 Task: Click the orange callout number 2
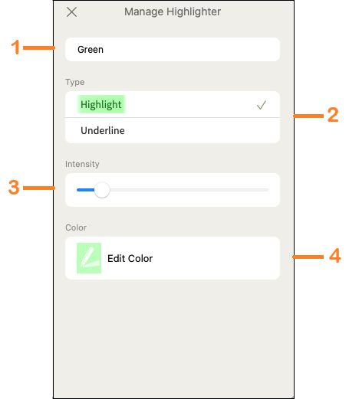pyautogui.click(x=333, y=115)
